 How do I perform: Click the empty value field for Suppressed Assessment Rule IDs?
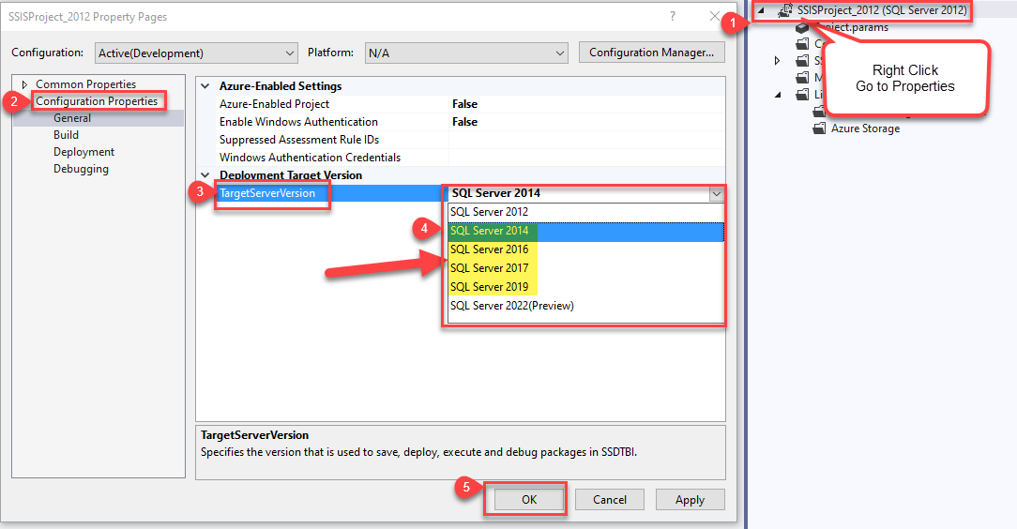pyautogui.click(x=586, y=140)
